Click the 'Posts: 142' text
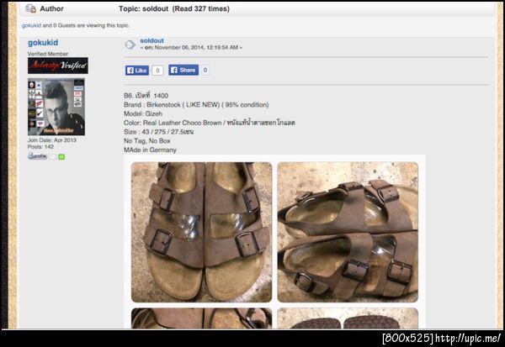 click(x=40, y=147)
